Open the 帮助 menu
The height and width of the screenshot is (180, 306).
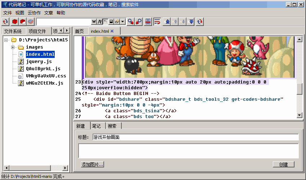pos(61,13)
